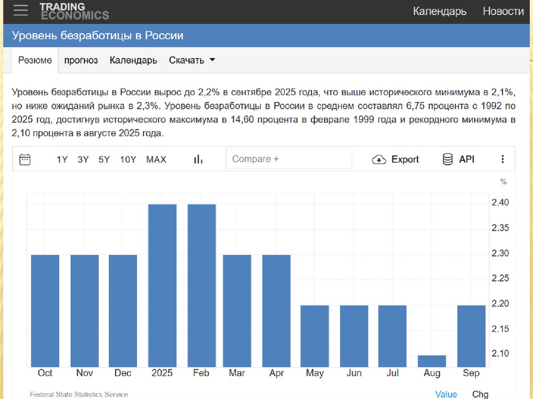
Task: Expand the Скачать dropdown
Action: click(192, 60)
